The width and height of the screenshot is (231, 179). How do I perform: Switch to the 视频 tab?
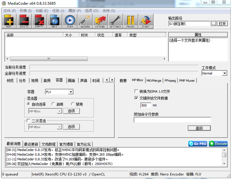coord(35,81)
